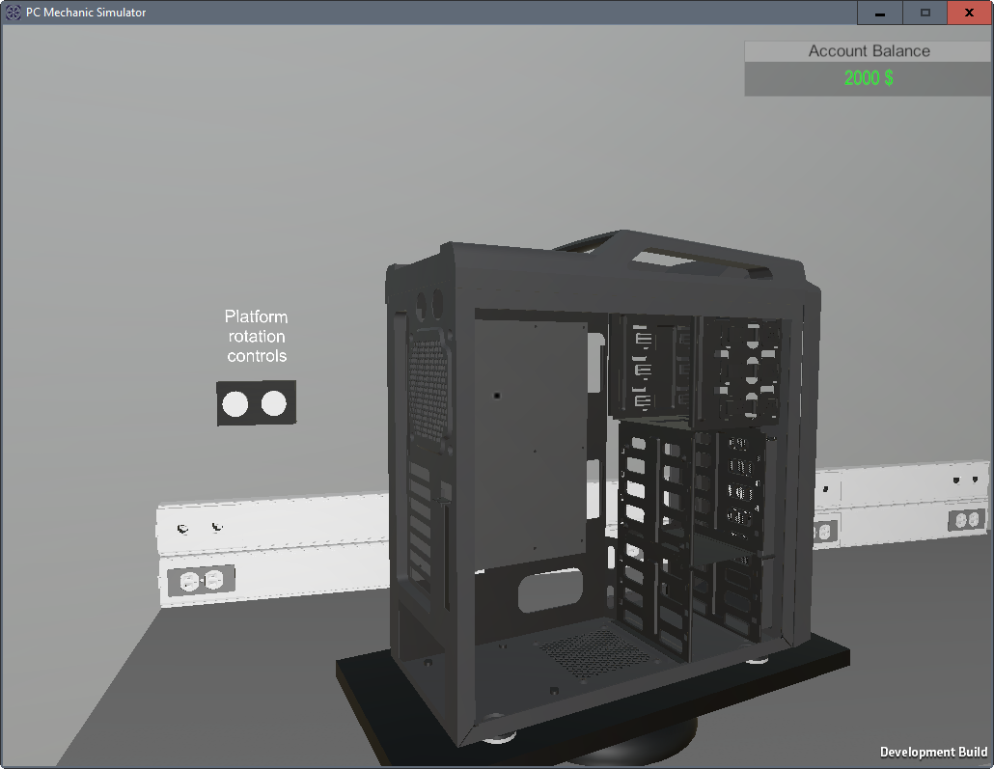994x769 pixels.
Task: Click the 2000 $ balance amount
Action: [x=869, y=79]
